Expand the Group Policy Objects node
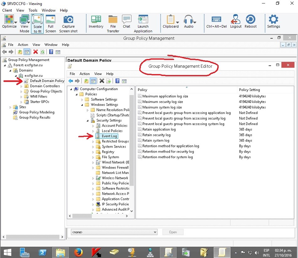Screen dimensions: 298x258 pyautogui.click(x=22, y=91)
